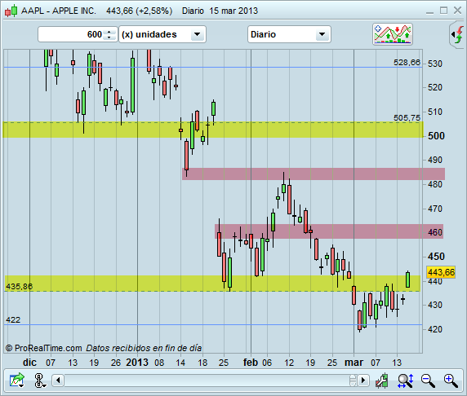Image resolution: width=467 pixels, height=396 pixels.
Task: Open the chart export/share icon
Action: (x=16, y=381)
